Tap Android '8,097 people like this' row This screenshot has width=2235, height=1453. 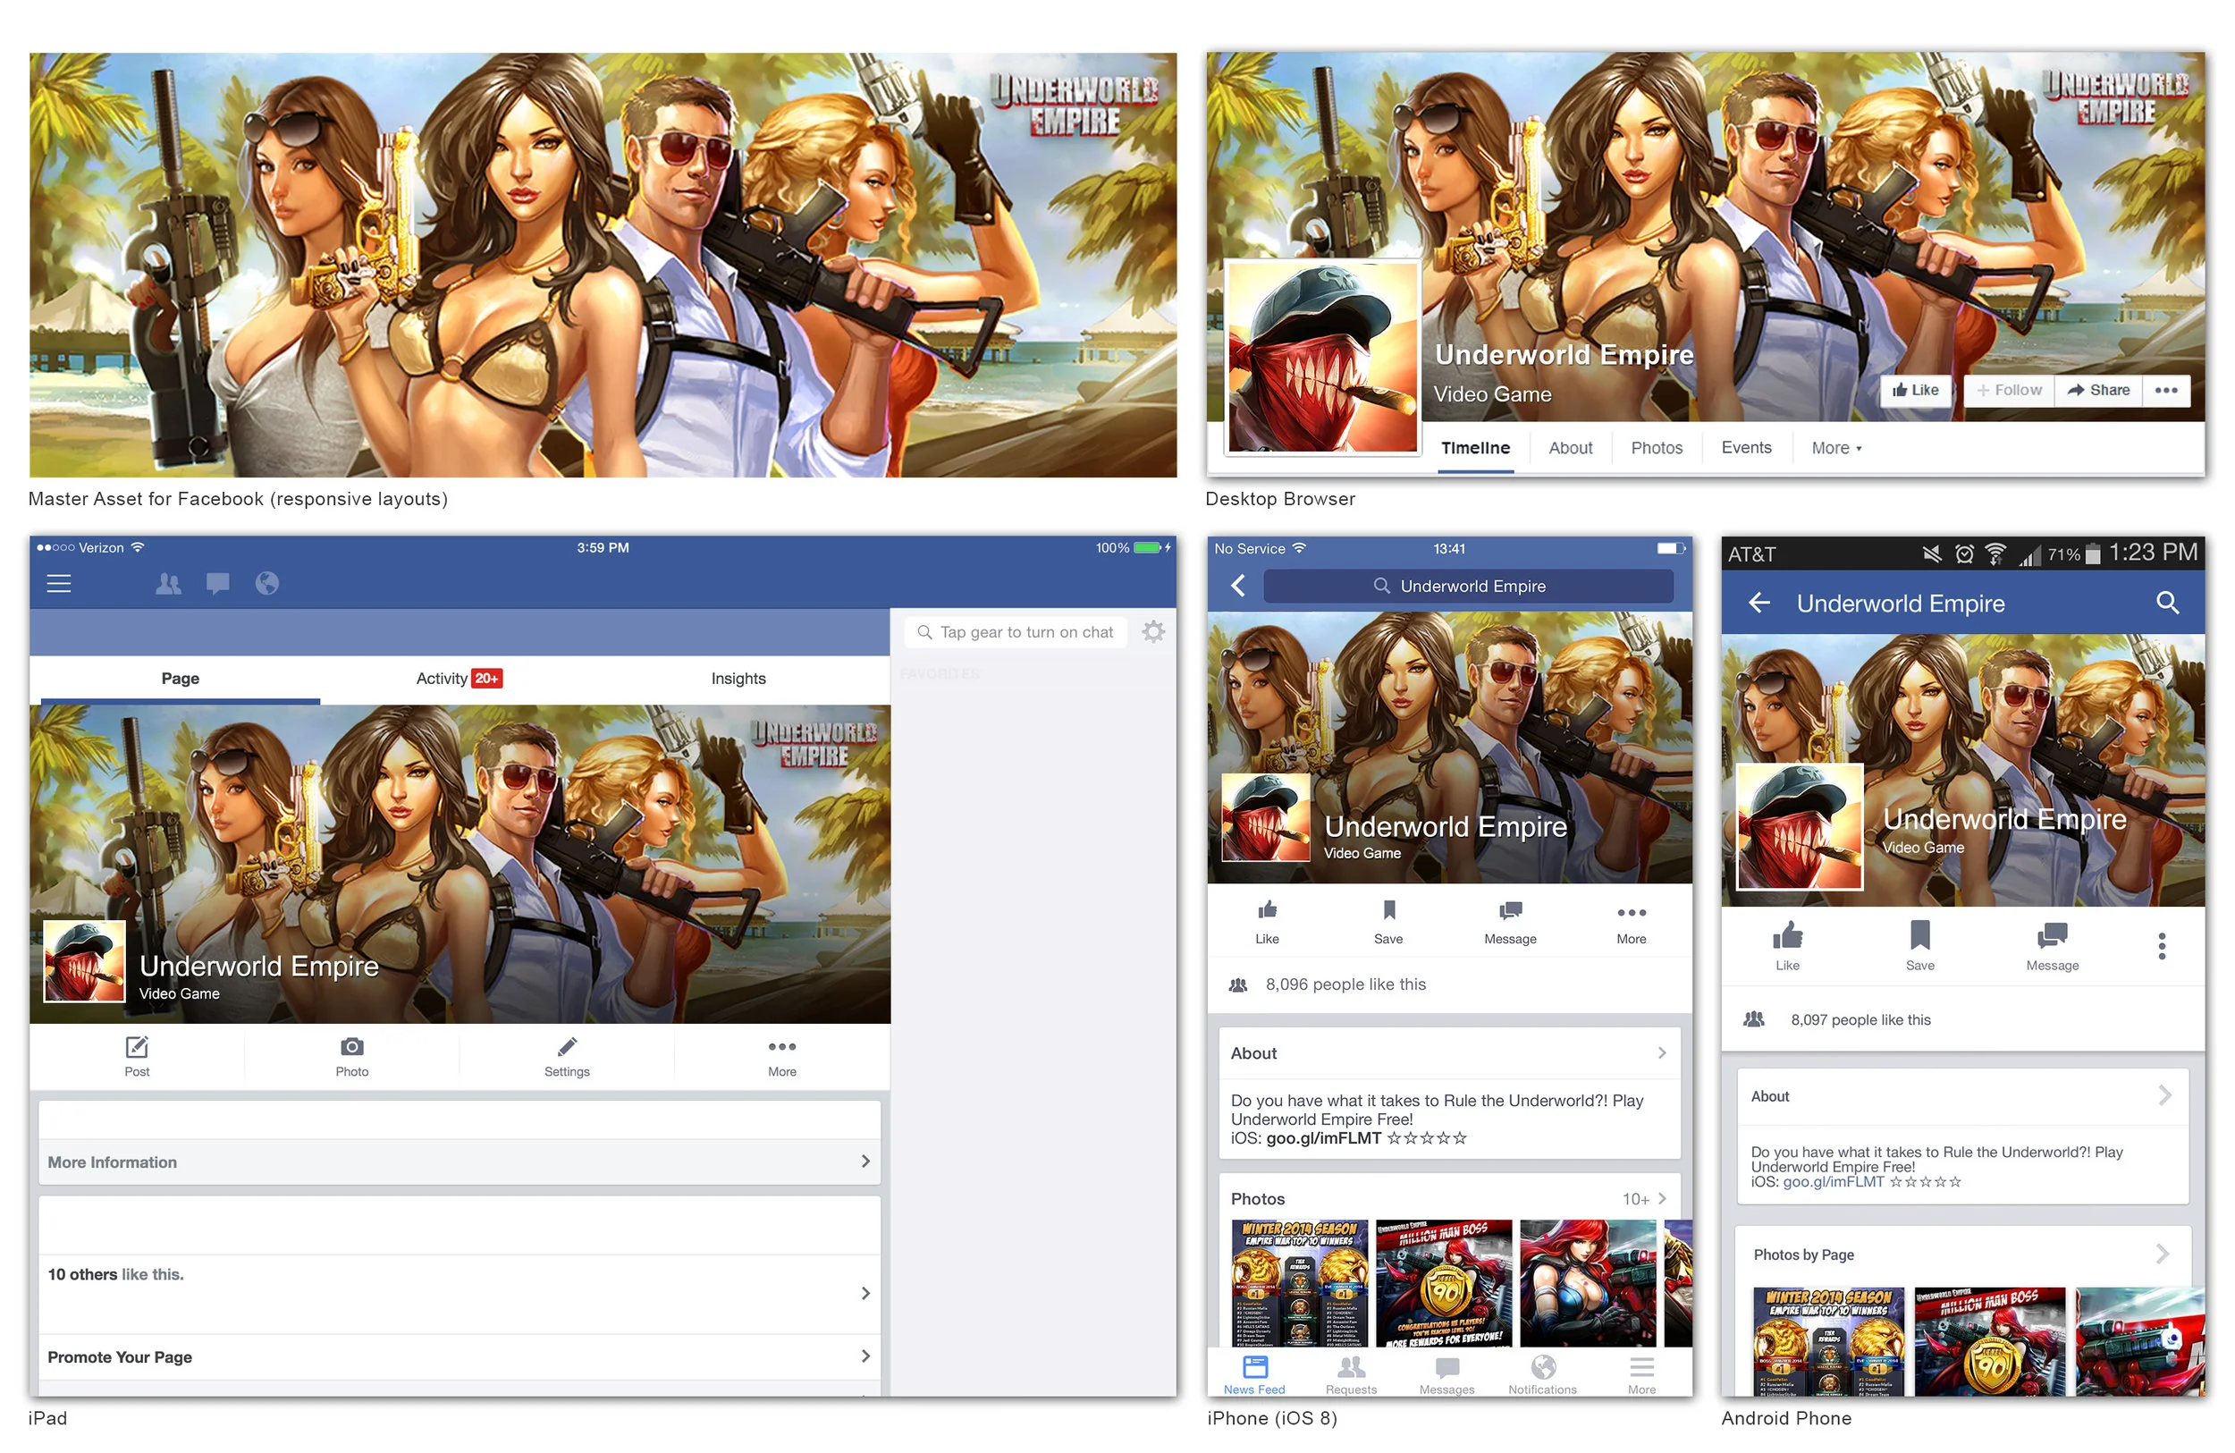click(1963, 1020)
